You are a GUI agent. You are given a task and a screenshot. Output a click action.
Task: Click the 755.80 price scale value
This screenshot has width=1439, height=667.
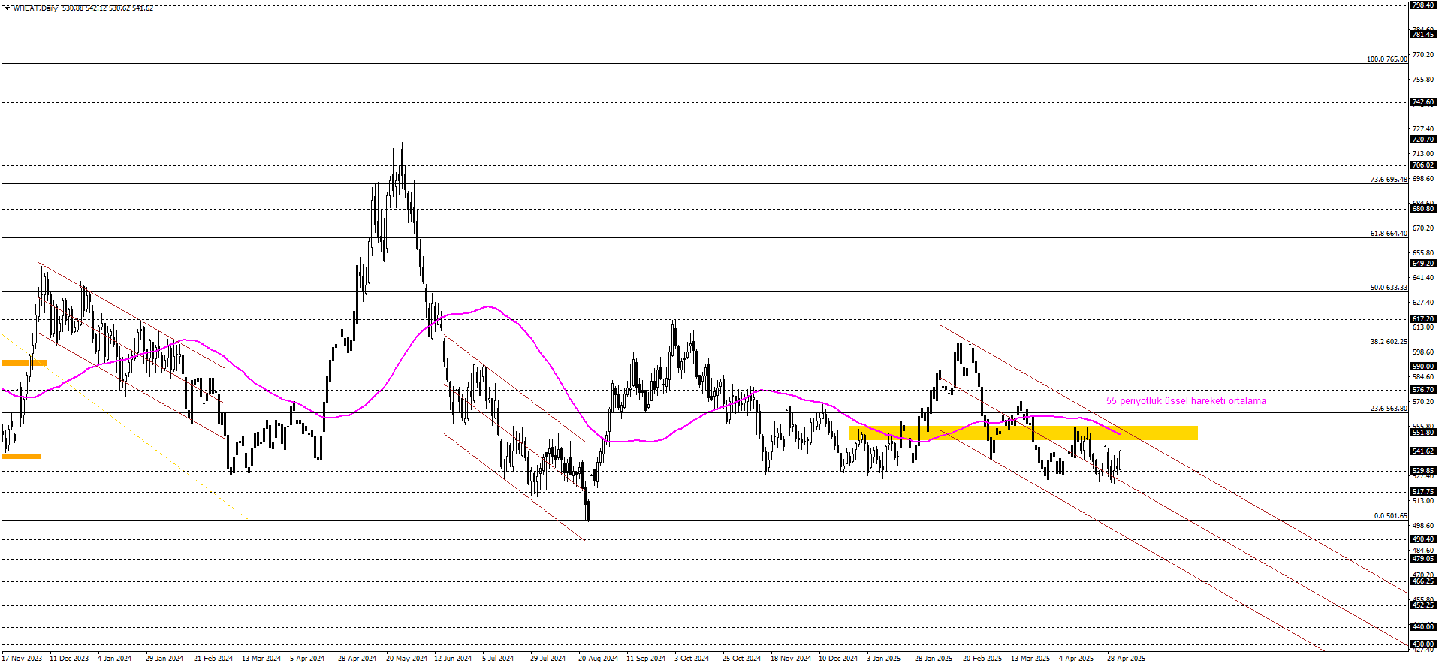pyautogui.click(x=1423, y=80)
